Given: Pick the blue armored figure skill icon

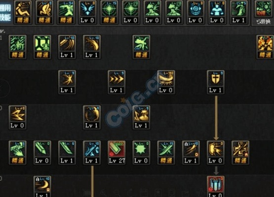Looking at the screenshot, I should [x=217, y=12].
